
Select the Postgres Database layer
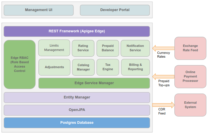(x=77, y=123)
